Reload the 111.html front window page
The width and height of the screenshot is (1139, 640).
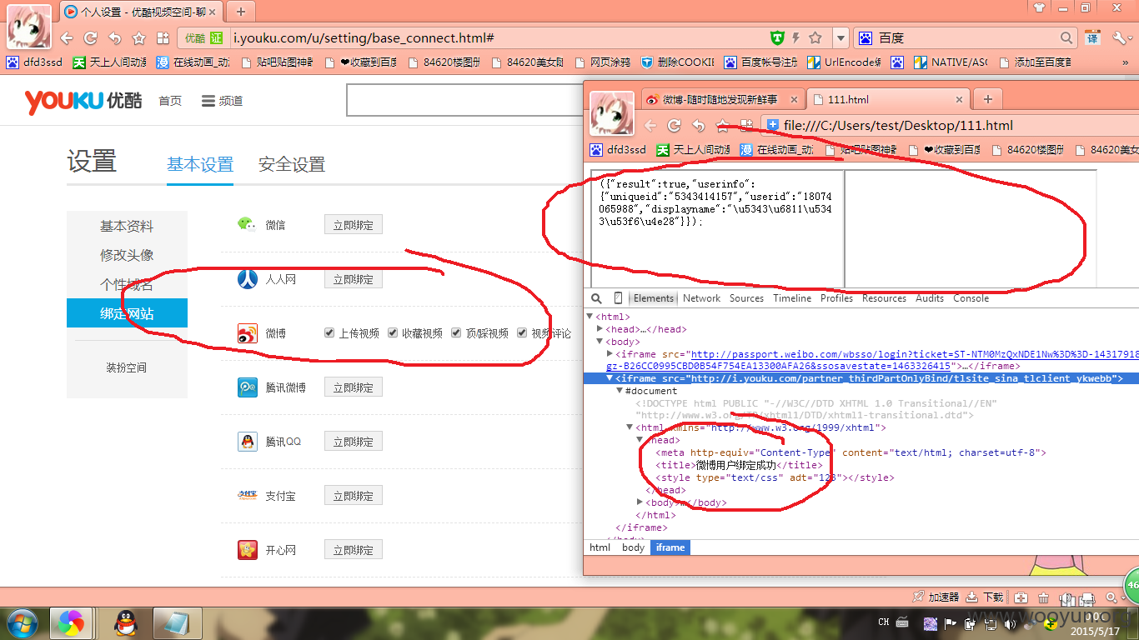[x=675, y=126]
